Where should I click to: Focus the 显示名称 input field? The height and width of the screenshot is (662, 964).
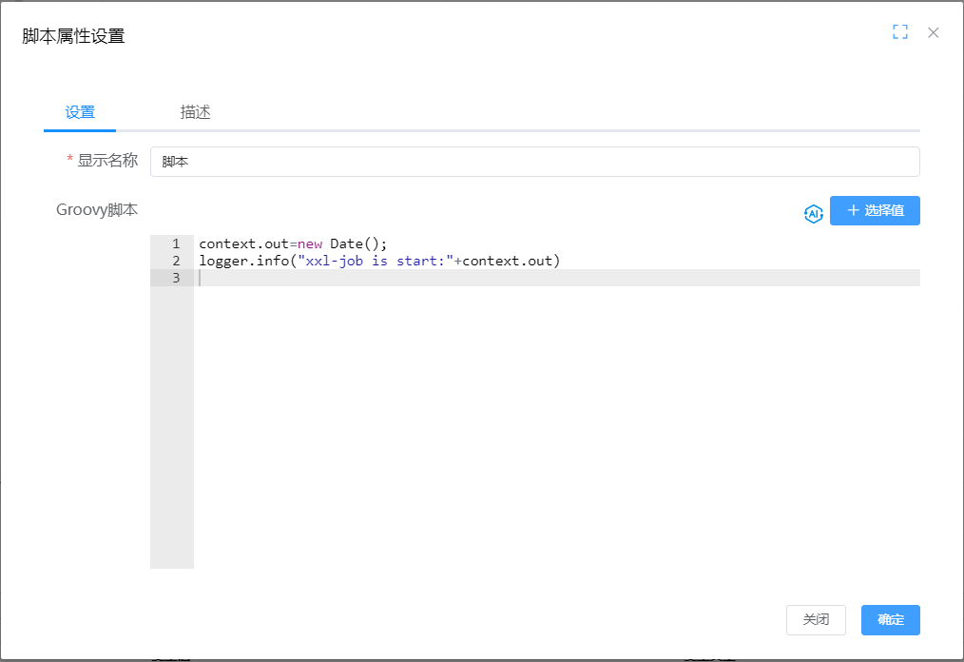pyautogui.click(x=534, y=162)
